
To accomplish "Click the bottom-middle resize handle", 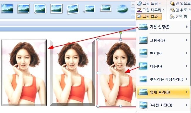I will click(120, 106).
